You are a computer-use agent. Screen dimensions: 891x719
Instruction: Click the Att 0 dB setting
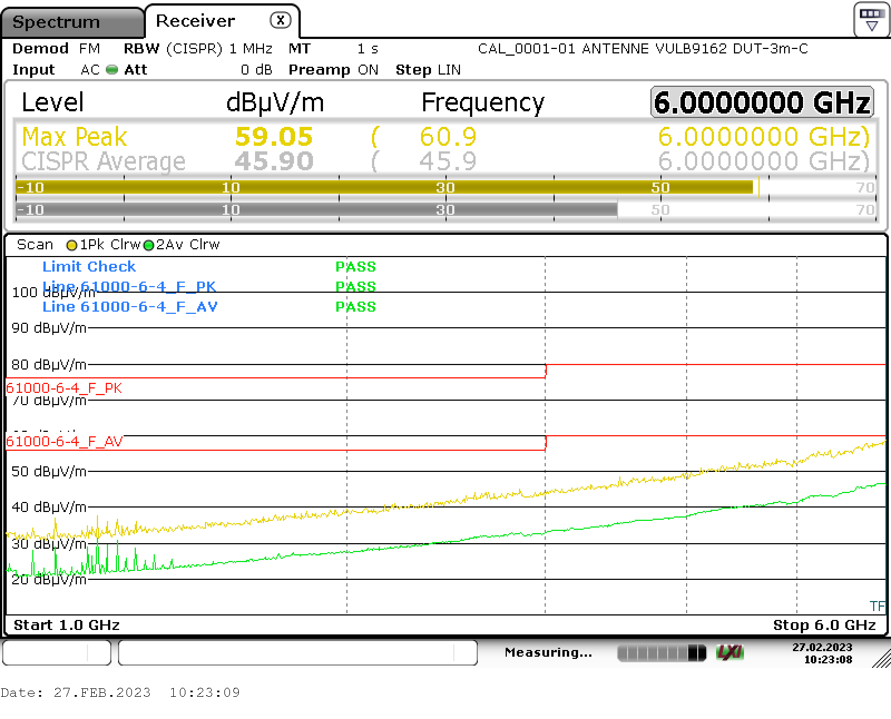198,70
